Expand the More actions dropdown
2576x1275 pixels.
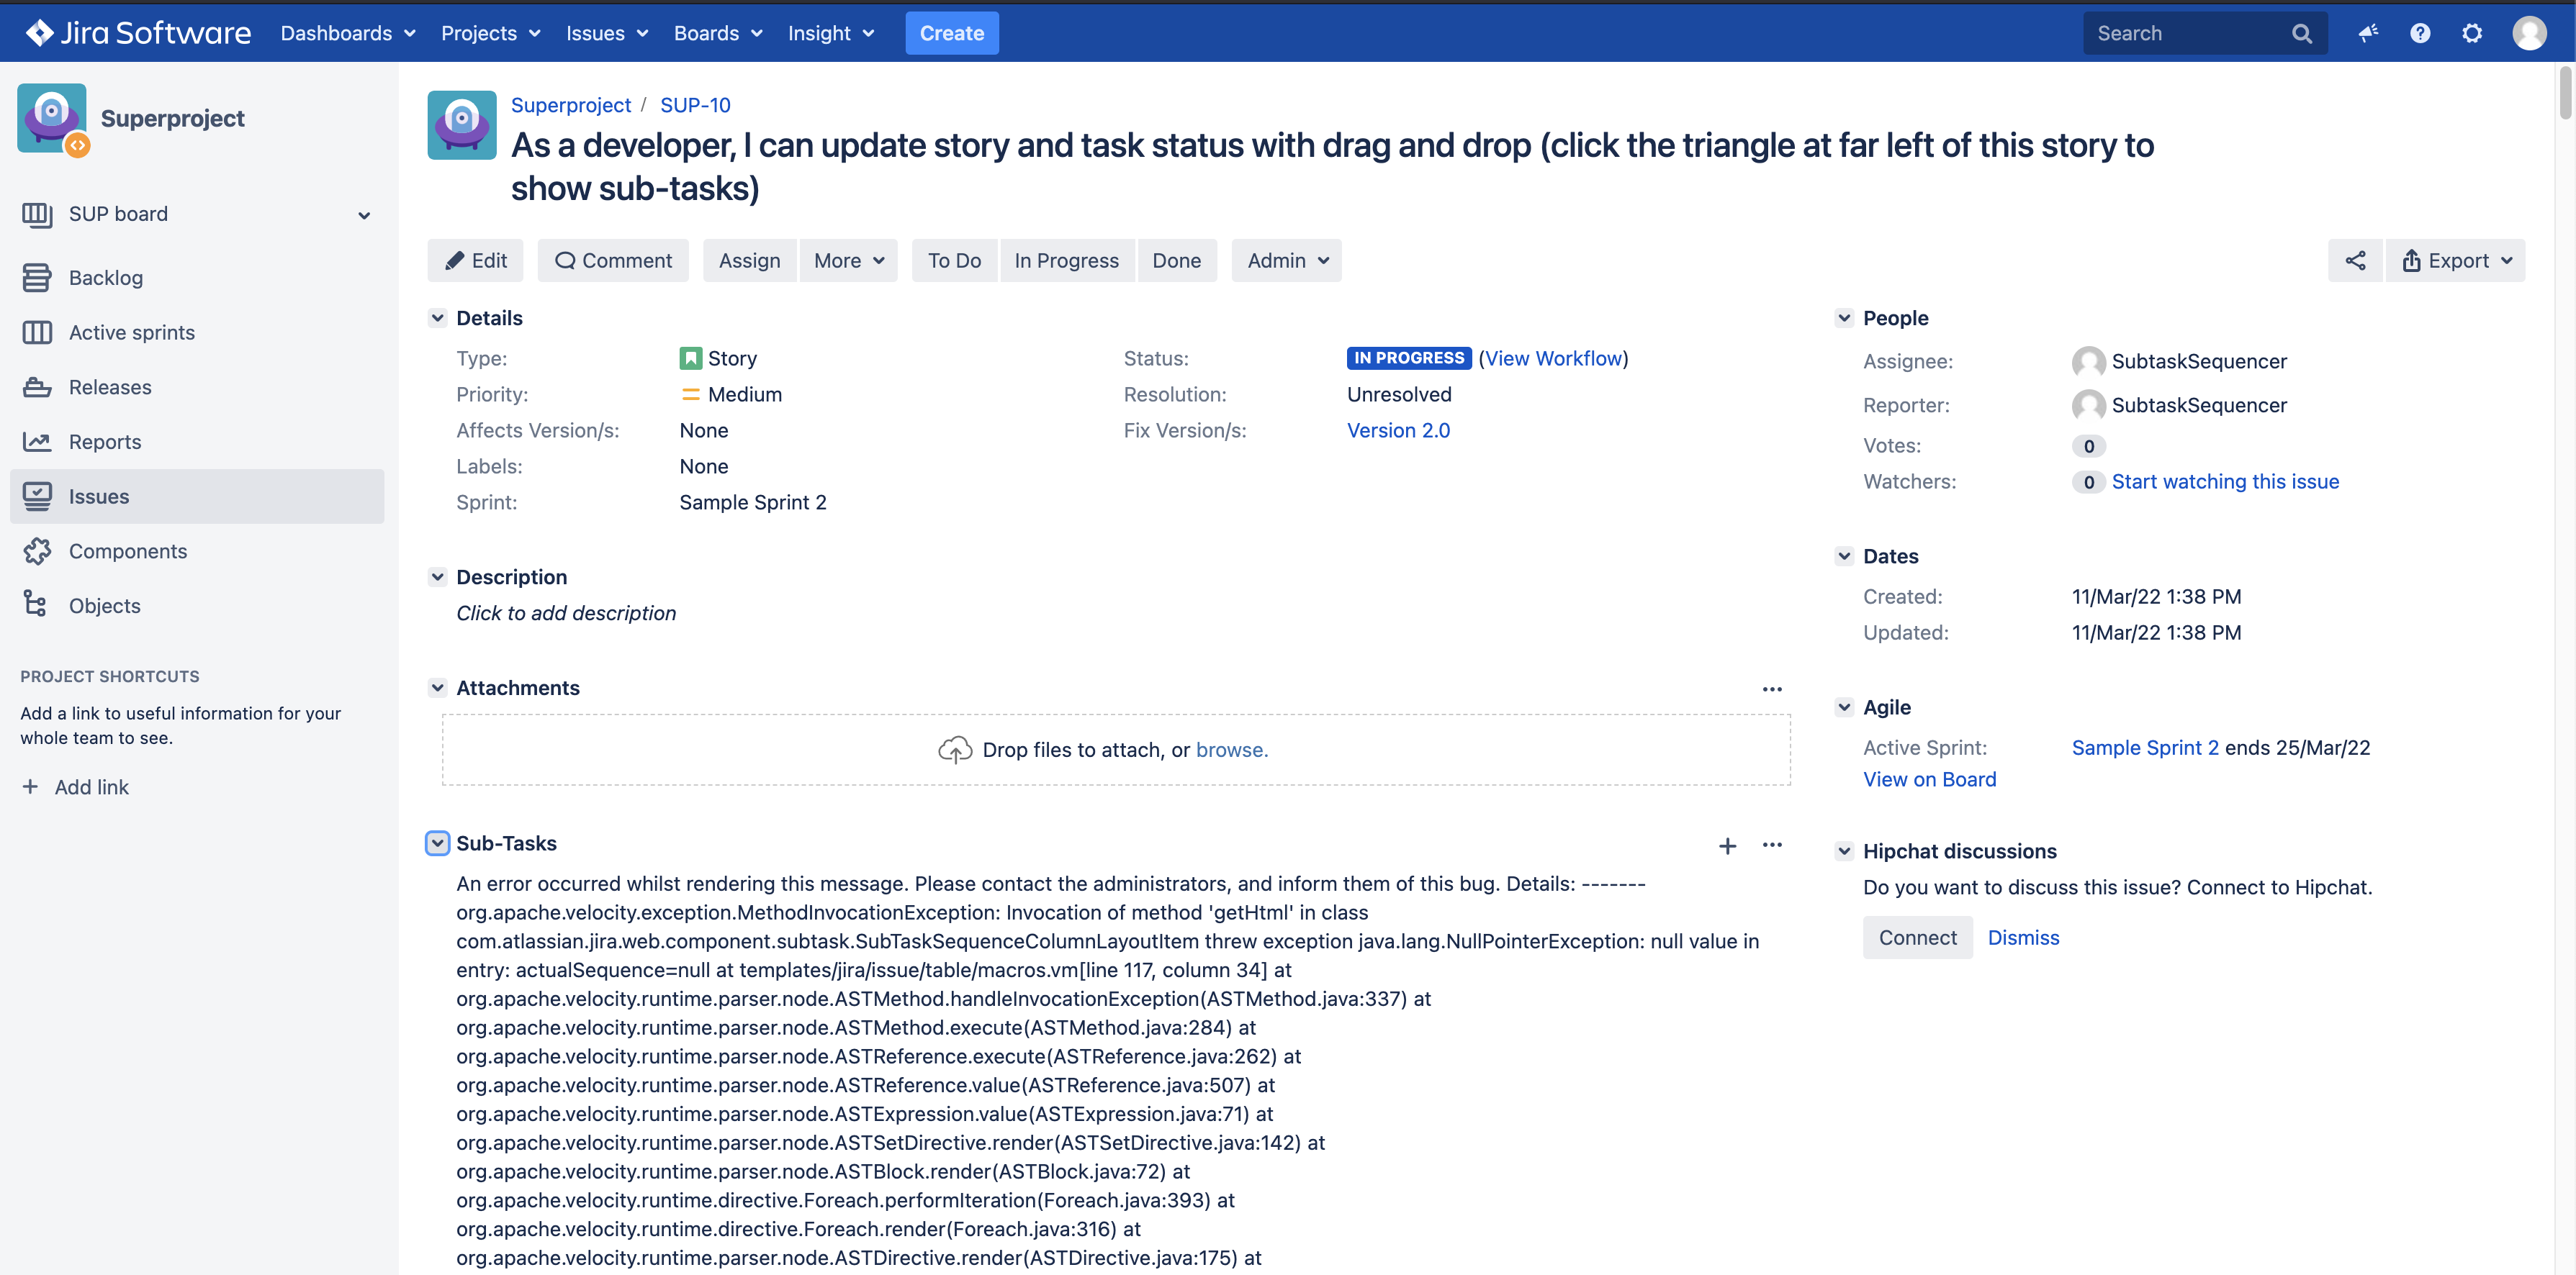click(848, 260)
